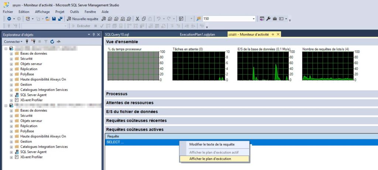Click the Visual Studio solution window icon

click(262, 18)
